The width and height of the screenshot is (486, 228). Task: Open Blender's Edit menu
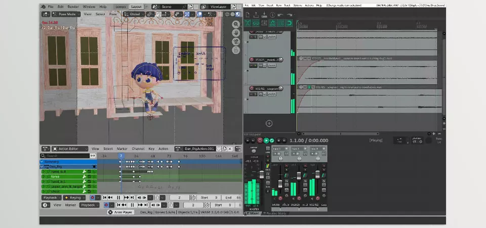pyautogui.click(x=60, y=7)
